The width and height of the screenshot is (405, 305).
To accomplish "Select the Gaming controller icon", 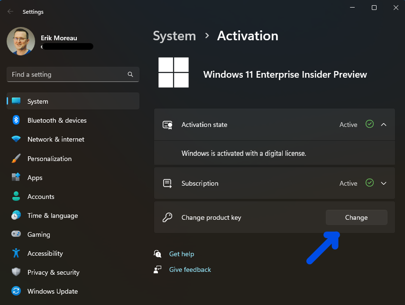I will (x=16, y=234).
